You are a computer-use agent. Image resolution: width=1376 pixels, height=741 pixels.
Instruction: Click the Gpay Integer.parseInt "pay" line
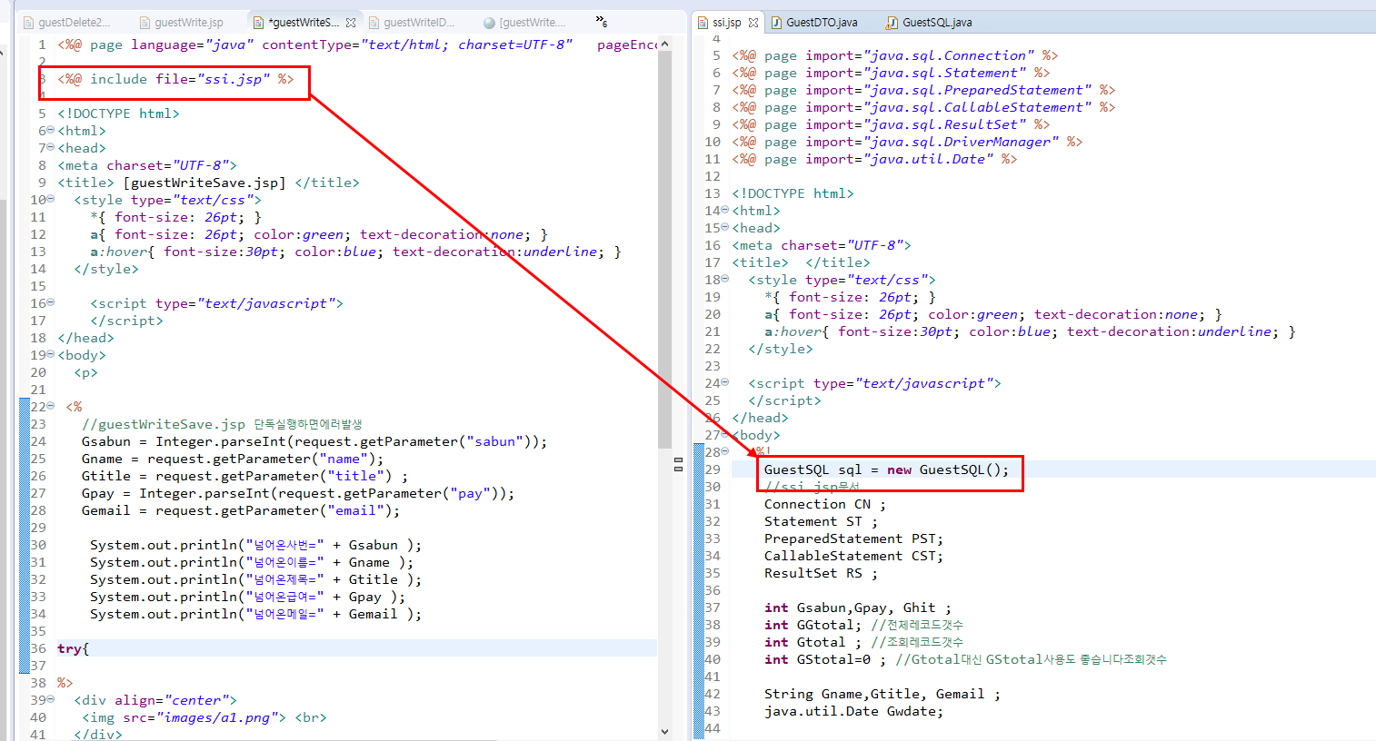[x=298, y=493]
